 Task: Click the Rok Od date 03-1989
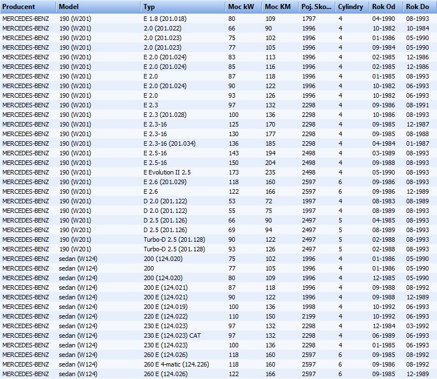(x=383, y=153)
